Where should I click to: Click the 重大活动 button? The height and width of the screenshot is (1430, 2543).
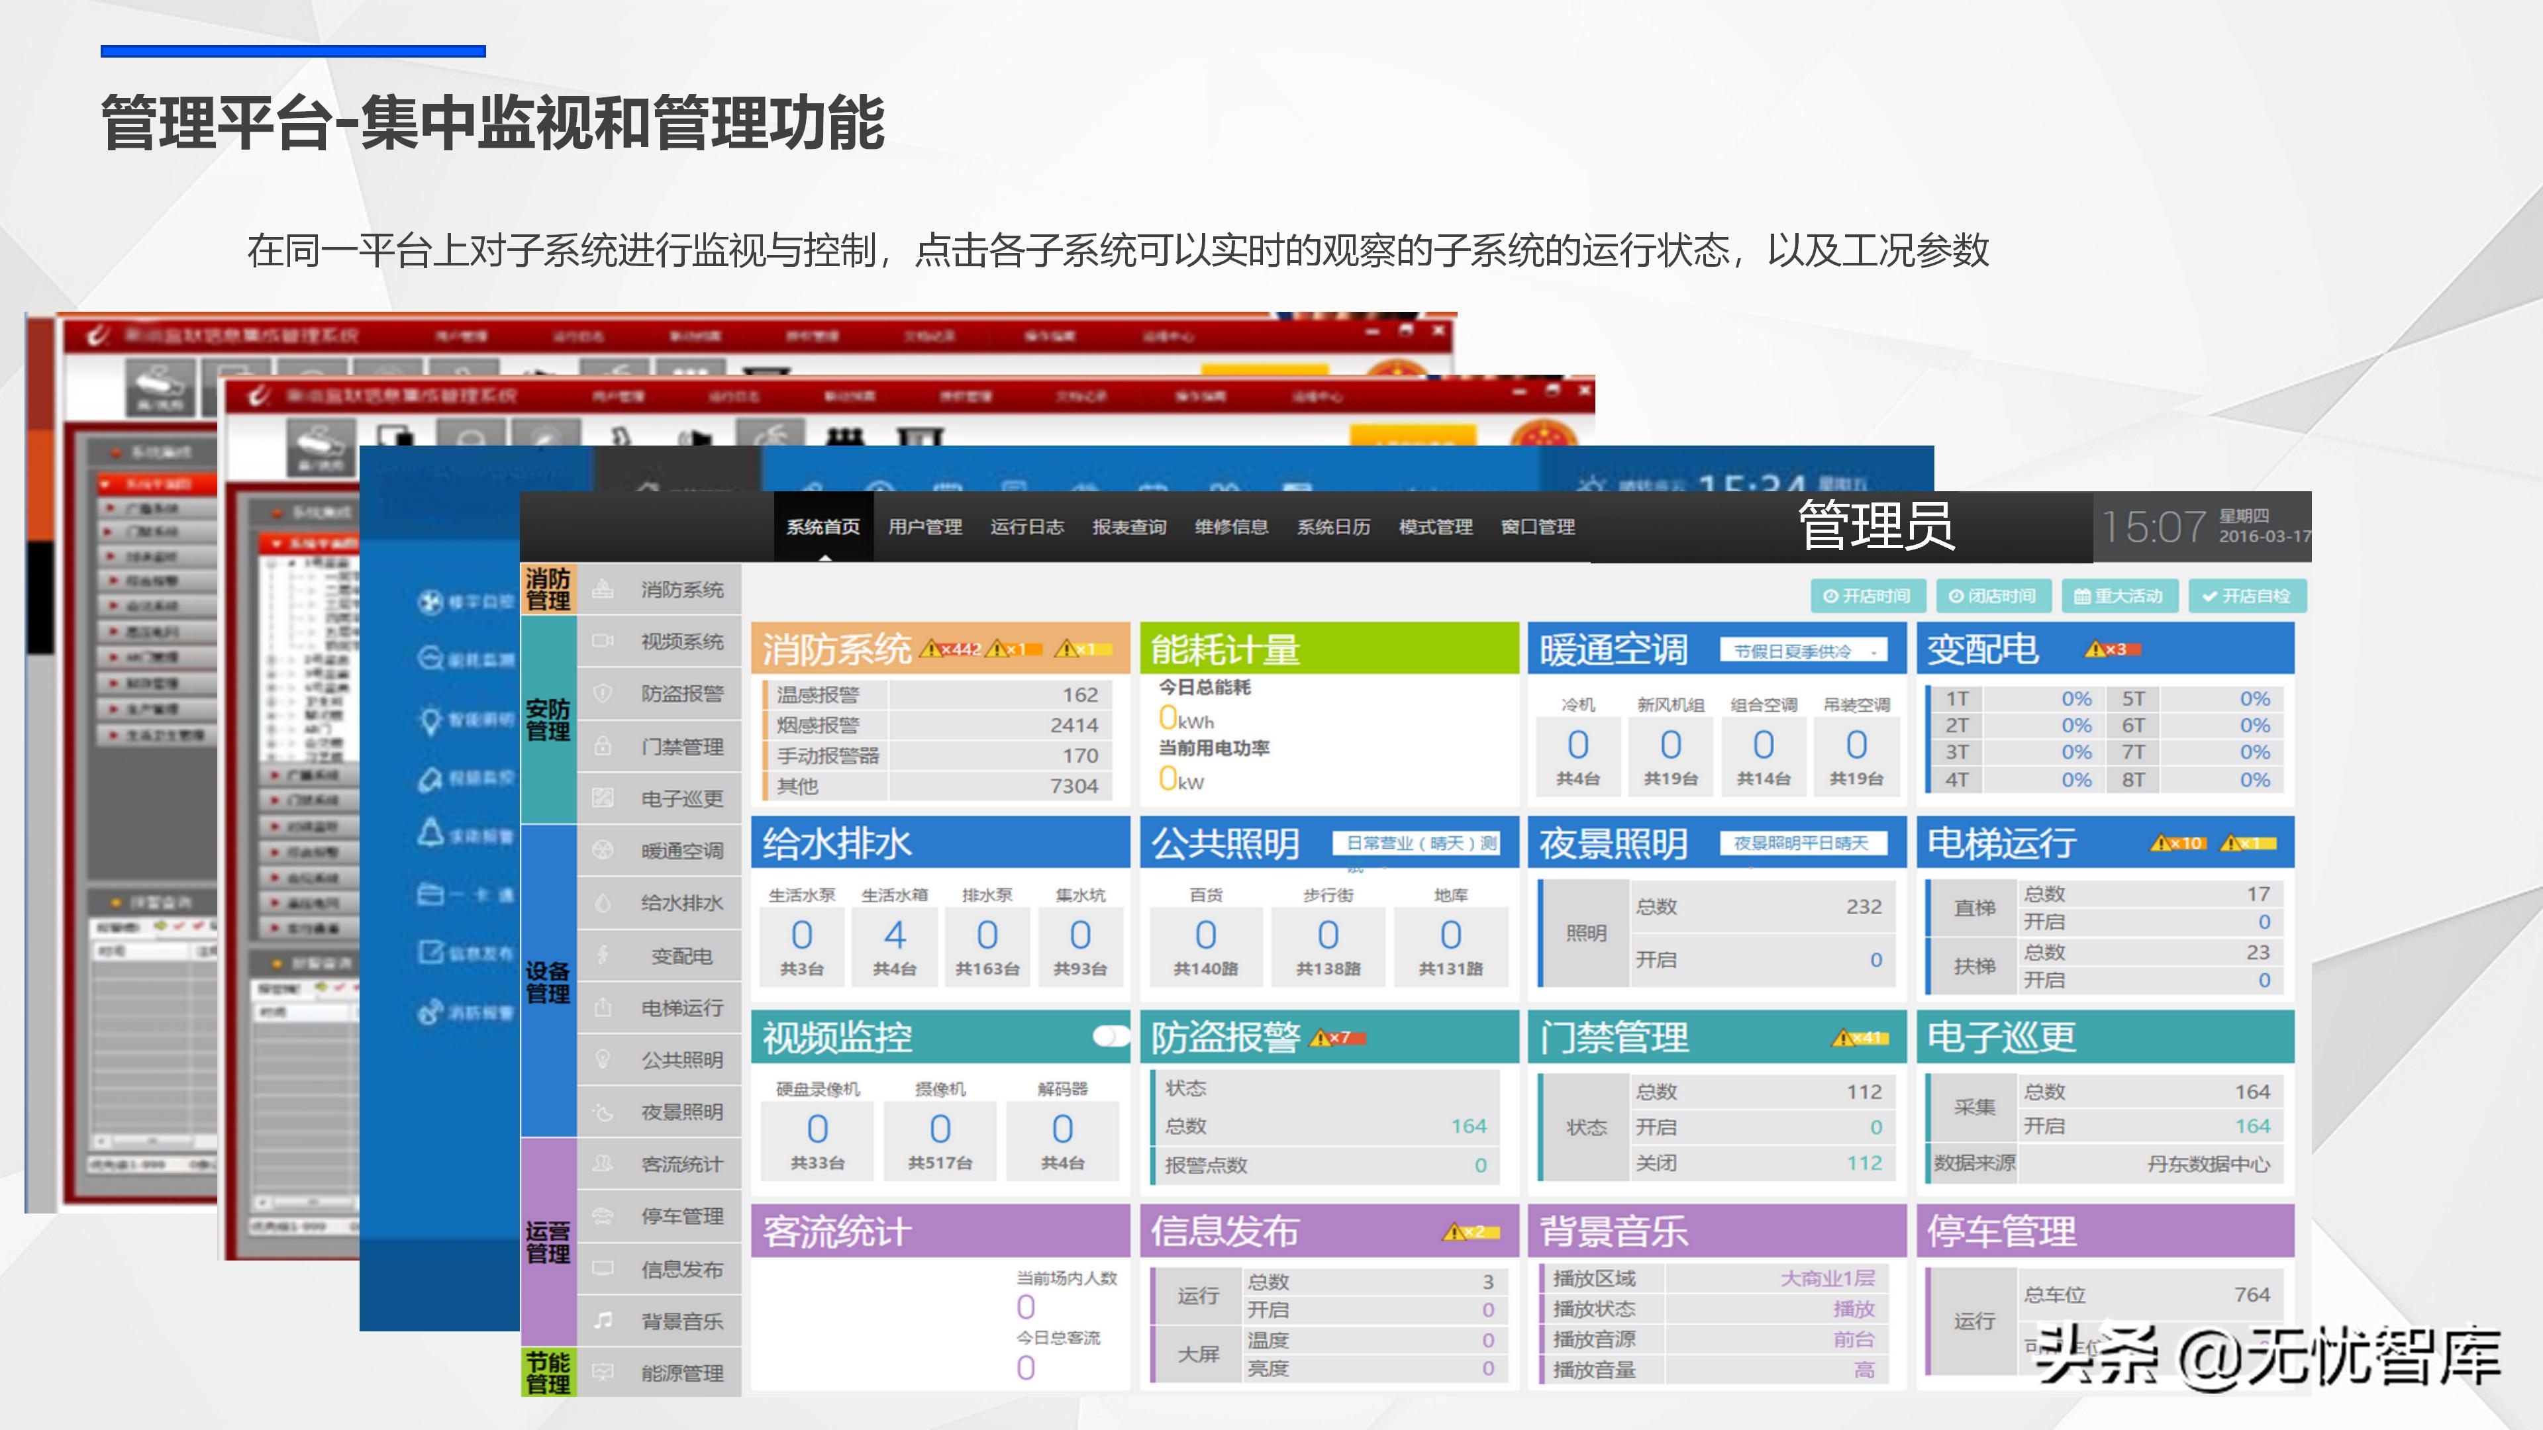coord(2119,596)
